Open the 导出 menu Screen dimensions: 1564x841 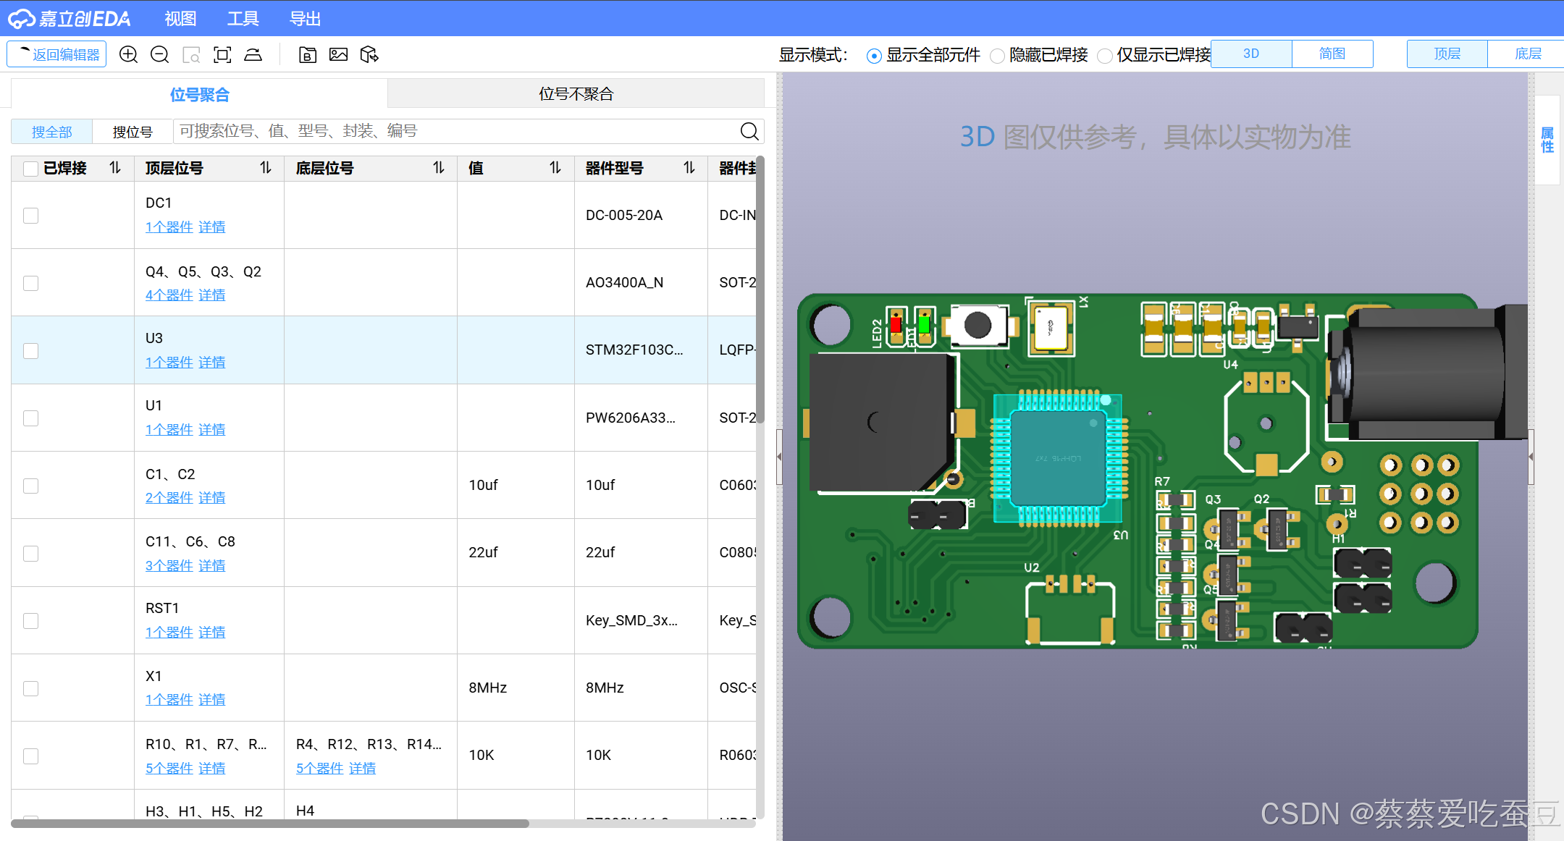coord(305,19)
